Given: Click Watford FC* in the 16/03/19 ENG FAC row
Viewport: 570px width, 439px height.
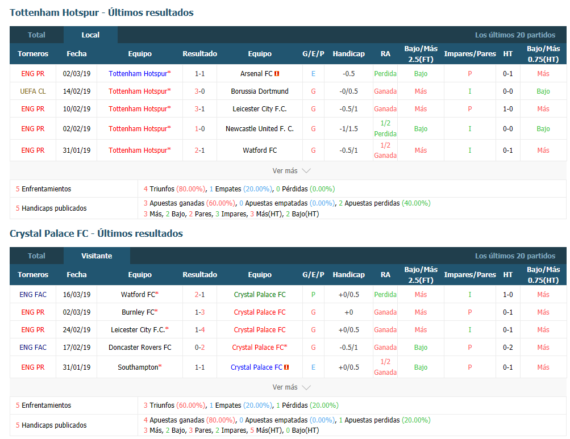Looking at the screenshot, I should click(x=140, y=295).
